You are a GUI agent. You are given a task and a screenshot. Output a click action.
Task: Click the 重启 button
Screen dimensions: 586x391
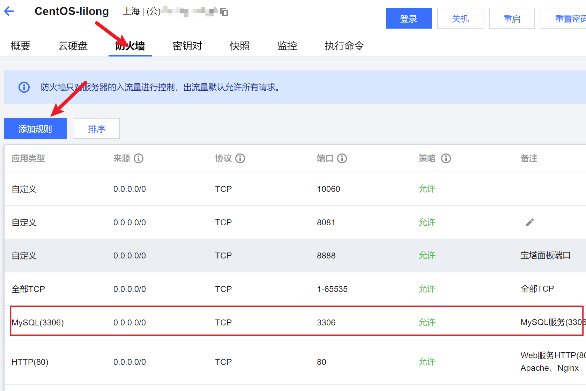(512, 18)
